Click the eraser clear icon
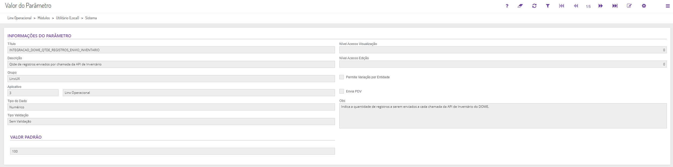 tap(520, 6)
